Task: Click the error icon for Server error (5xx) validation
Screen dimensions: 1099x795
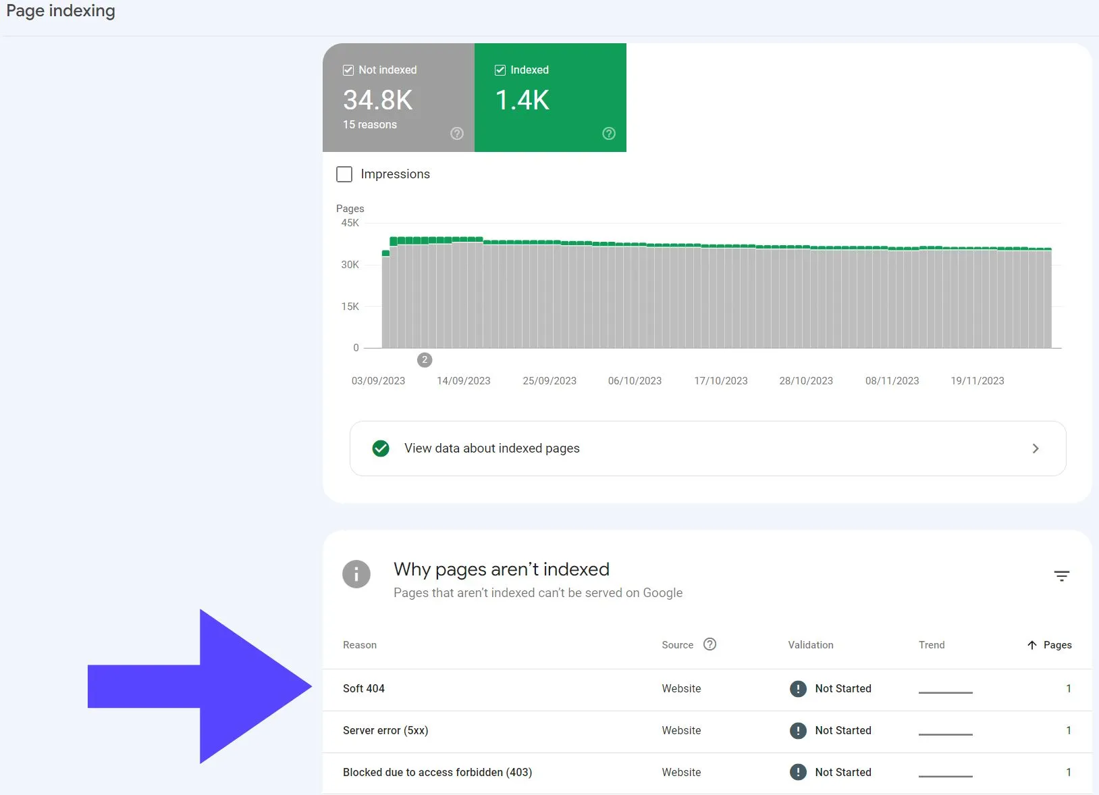Action: 798,731
